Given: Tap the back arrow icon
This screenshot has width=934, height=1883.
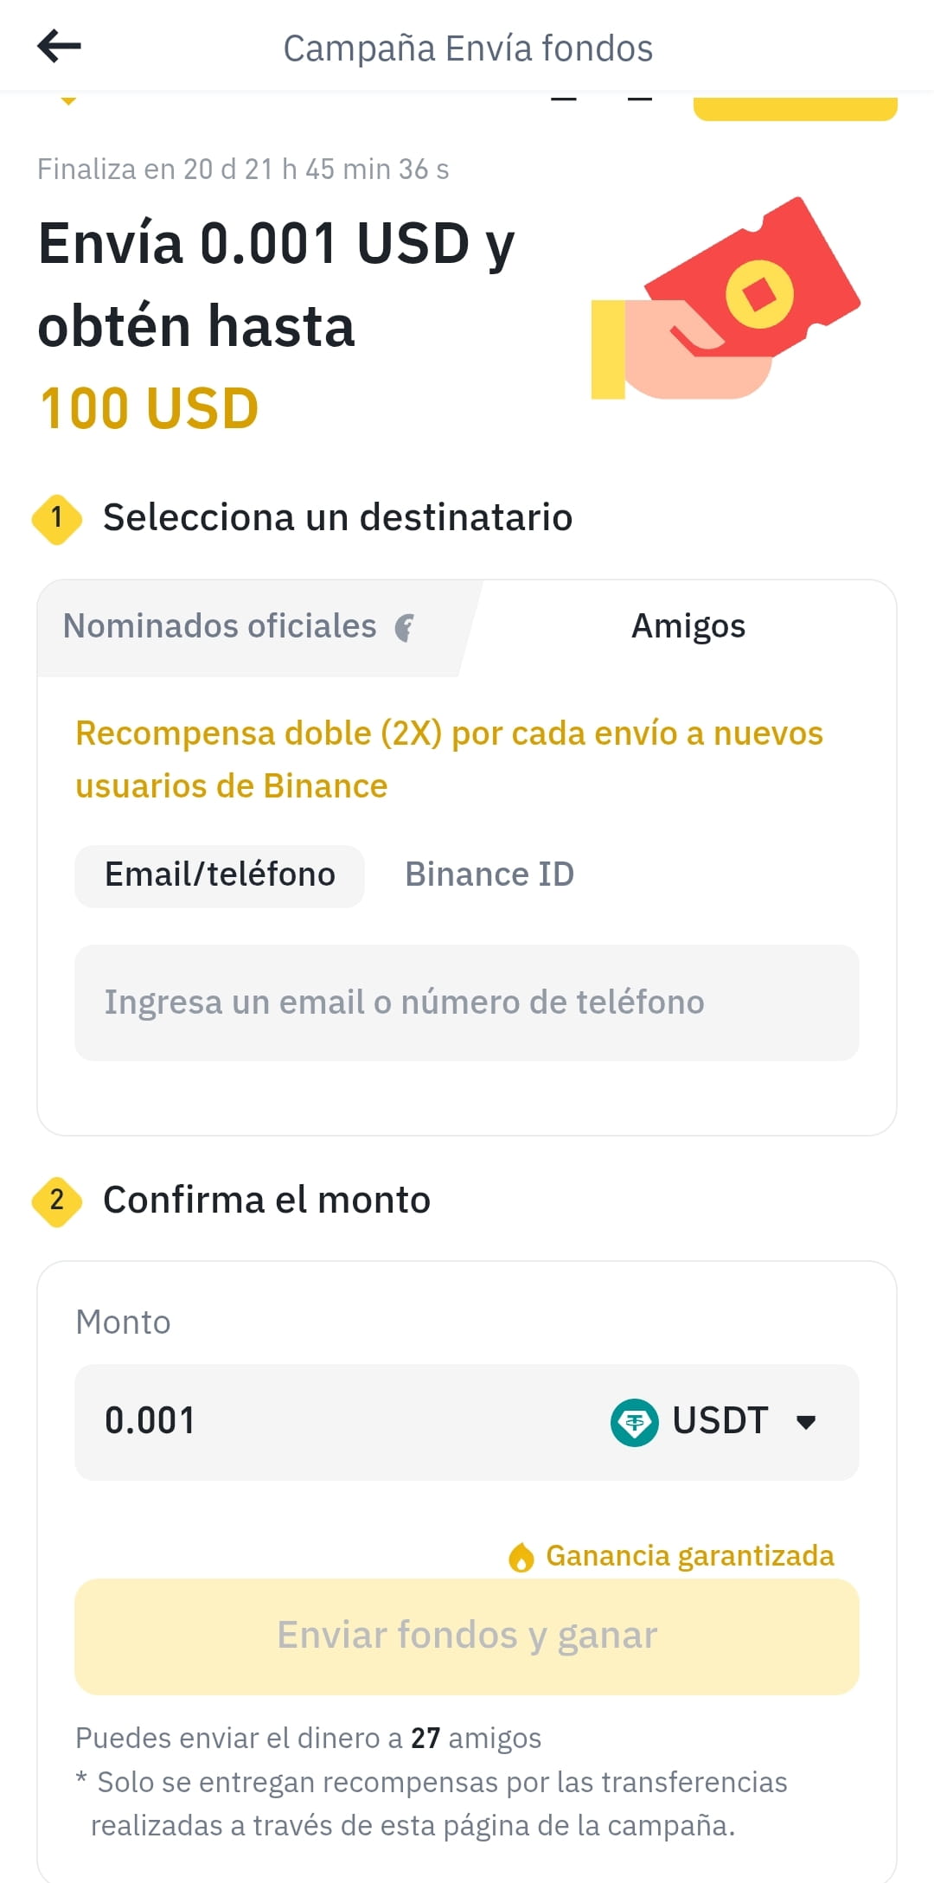Looking at the screenshot, I should (59, 46).
